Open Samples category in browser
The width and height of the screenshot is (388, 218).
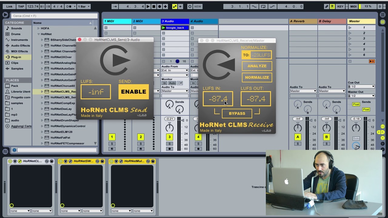coord(17,68)
